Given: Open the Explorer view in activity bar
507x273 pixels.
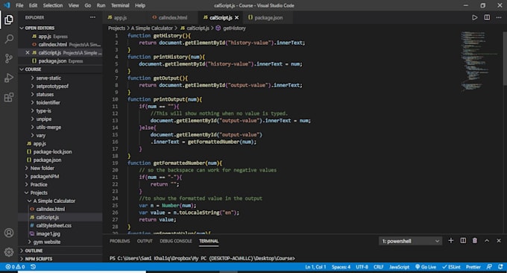Looking at the screenshot, I should coord(9,19).
